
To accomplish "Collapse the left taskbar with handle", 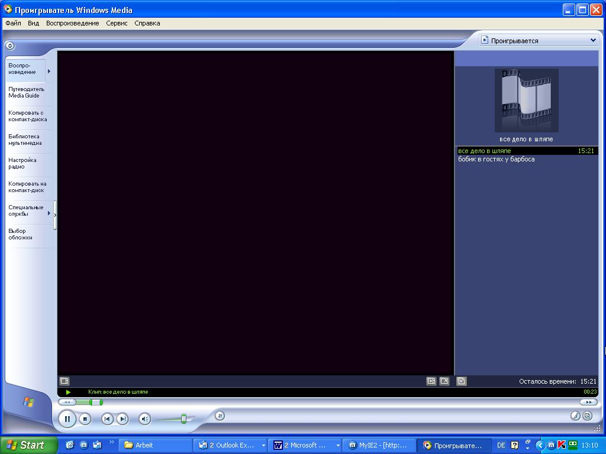I will click(x=55, y=215).
